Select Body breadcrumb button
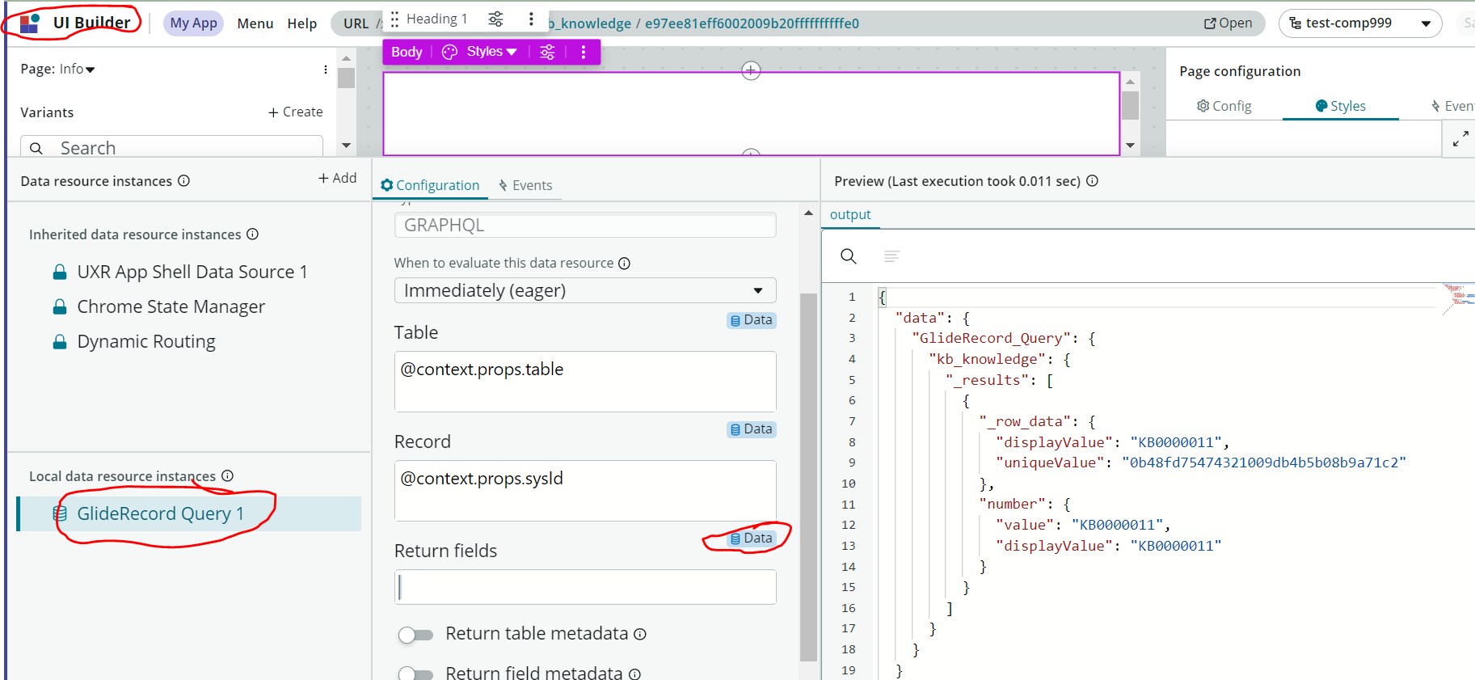Viewport: 1475px width, 680px height. [x=407, y=52]
